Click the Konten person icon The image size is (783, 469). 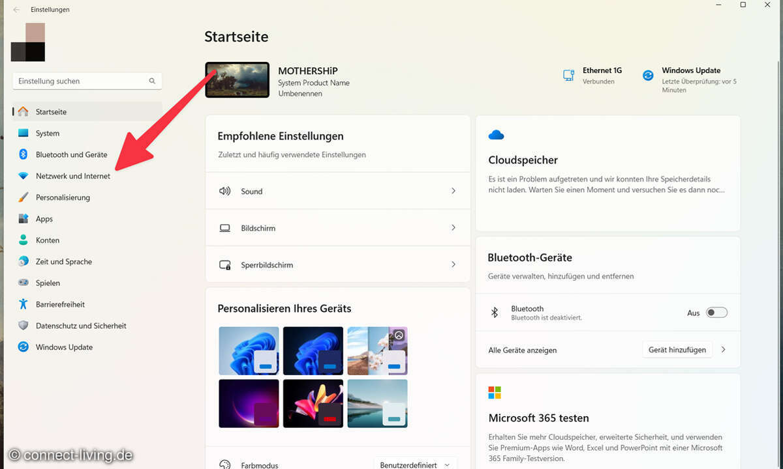point(23,240)
